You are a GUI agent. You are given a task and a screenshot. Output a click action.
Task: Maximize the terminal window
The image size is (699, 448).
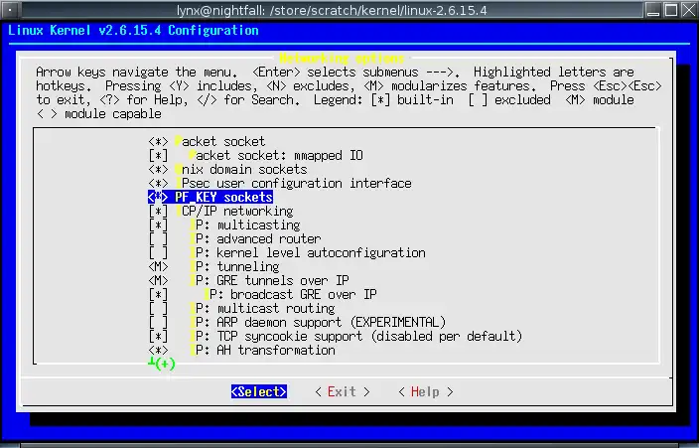(671, 10)
